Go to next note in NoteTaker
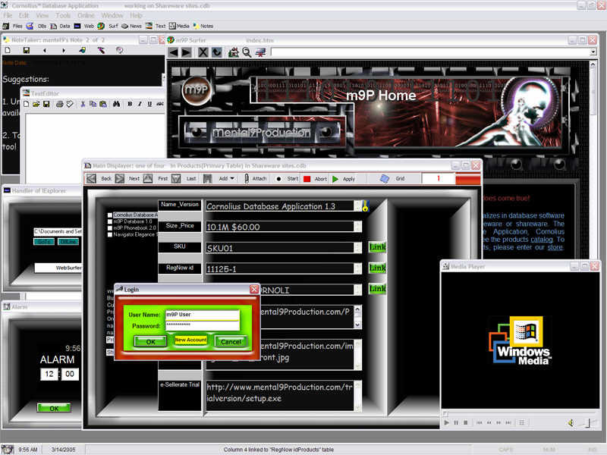607x455 pixels. [64, 50]
